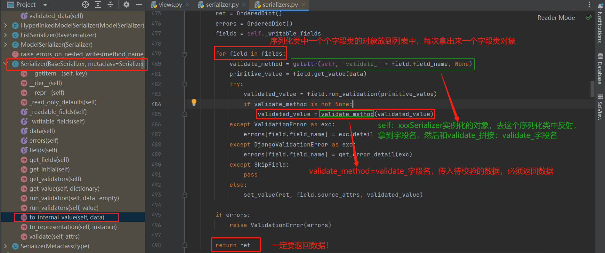Open the Project view dropdown
The width and height of the screenshot is (605, 253).
pos(45,5)
